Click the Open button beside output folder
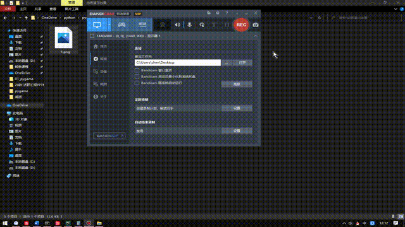This screenshot has height=227, width=405. click(242, 63)
